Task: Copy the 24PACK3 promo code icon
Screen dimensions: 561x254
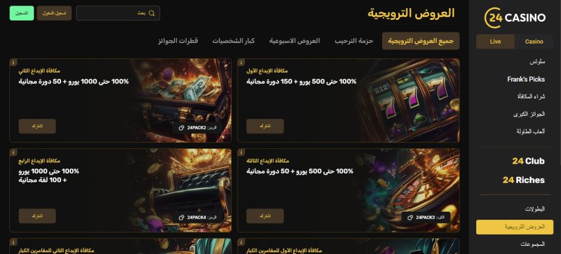Action: (x=410, y=217)
